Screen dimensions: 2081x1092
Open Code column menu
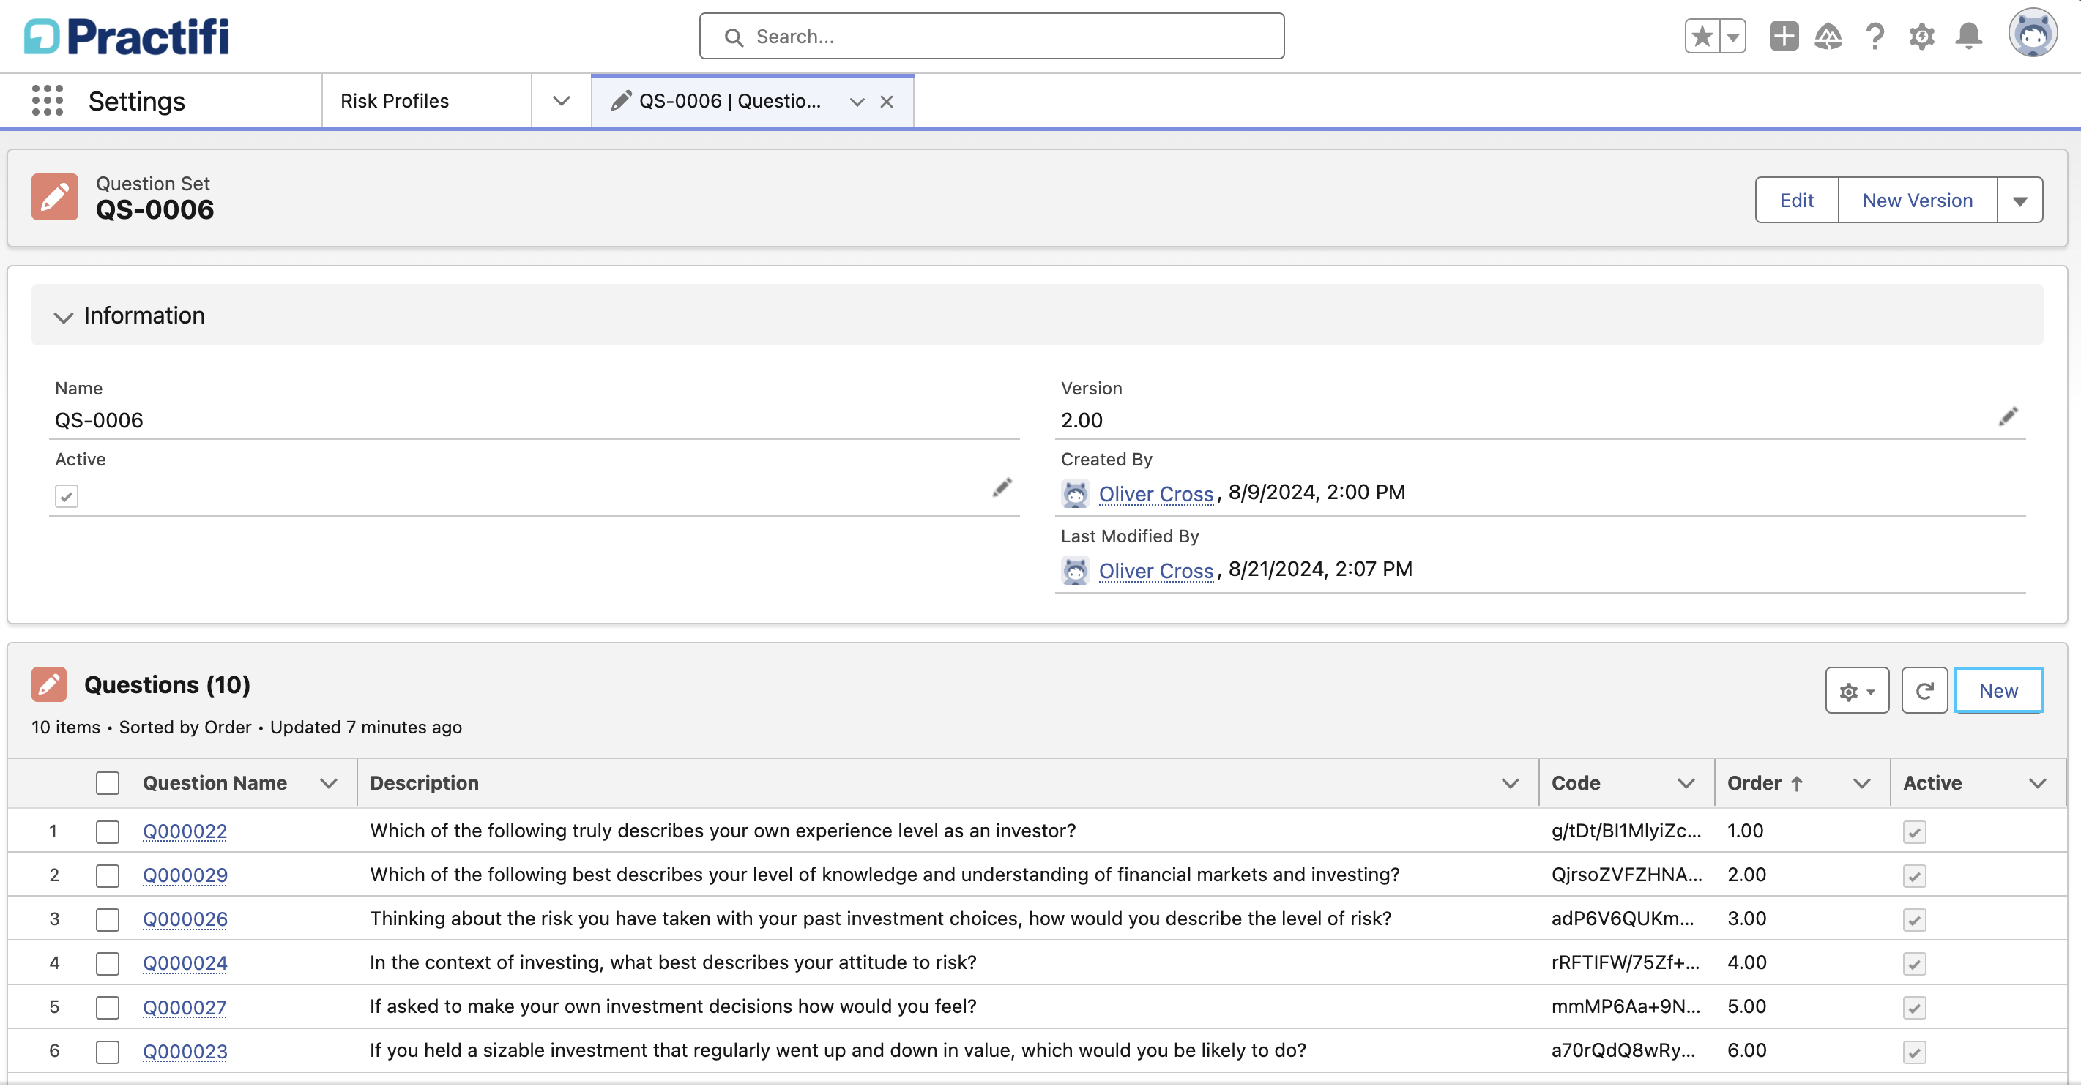(1686, 783)
